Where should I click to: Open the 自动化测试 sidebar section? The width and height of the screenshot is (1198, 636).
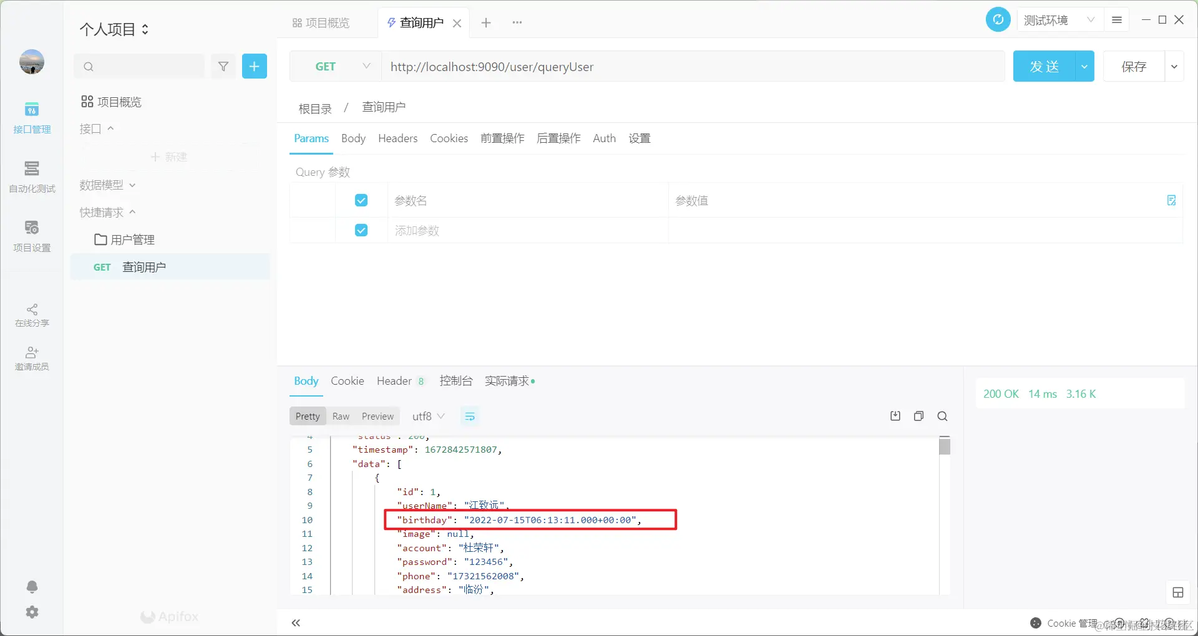click(32, 177)
